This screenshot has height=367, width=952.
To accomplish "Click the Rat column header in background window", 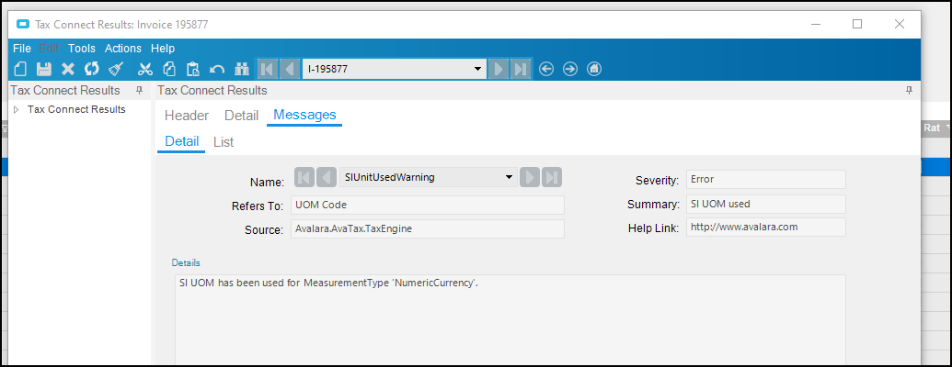I will click(932, 128).
